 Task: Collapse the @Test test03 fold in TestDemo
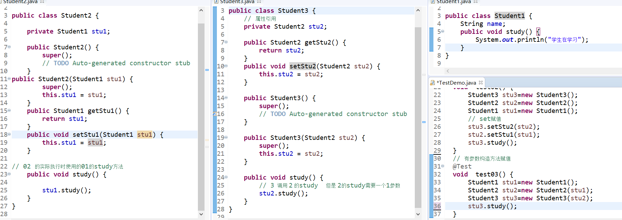pyautogui.click(x=443, y=166)
